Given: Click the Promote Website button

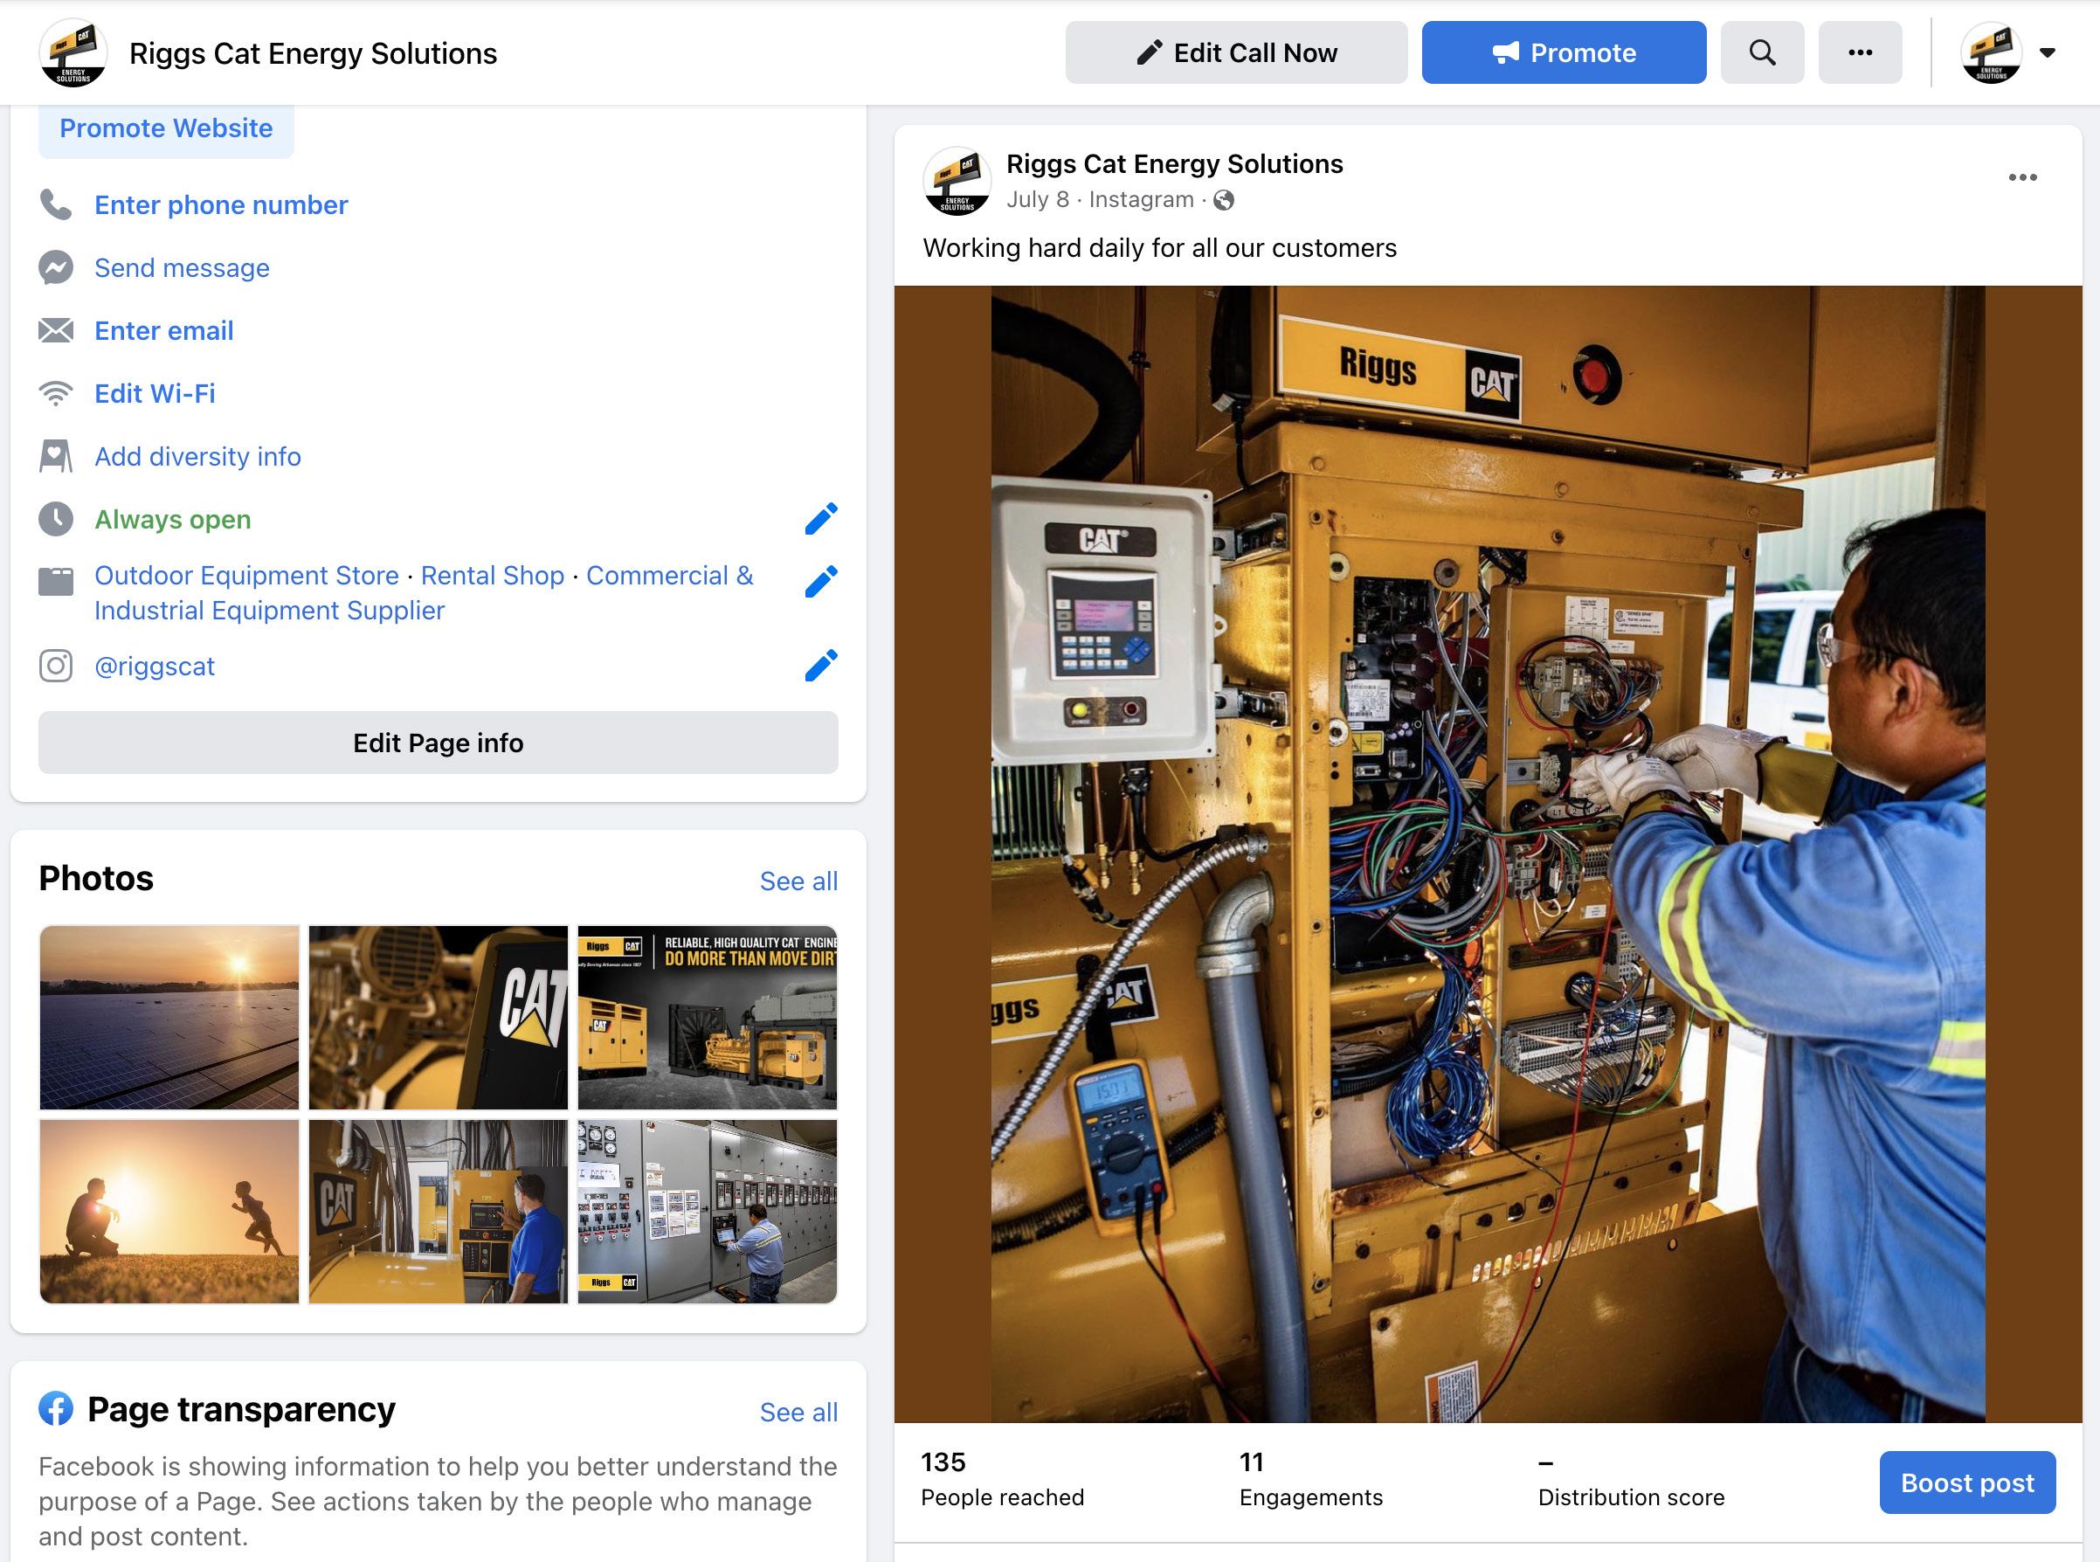Looking at the screenshot, I should click(x=167, y=128).
